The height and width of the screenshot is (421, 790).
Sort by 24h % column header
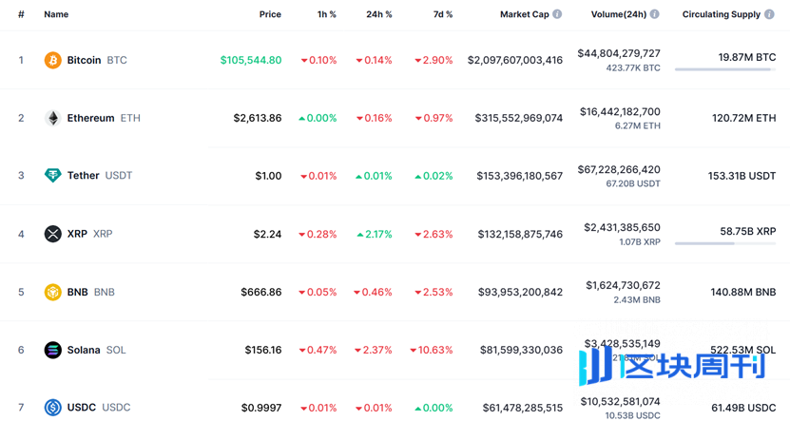tap(379, 14)
